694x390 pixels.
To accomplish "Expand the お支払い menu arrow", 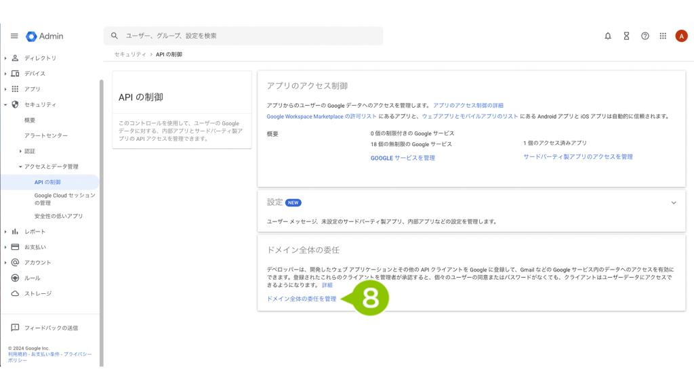I will [x=5, y=247].
